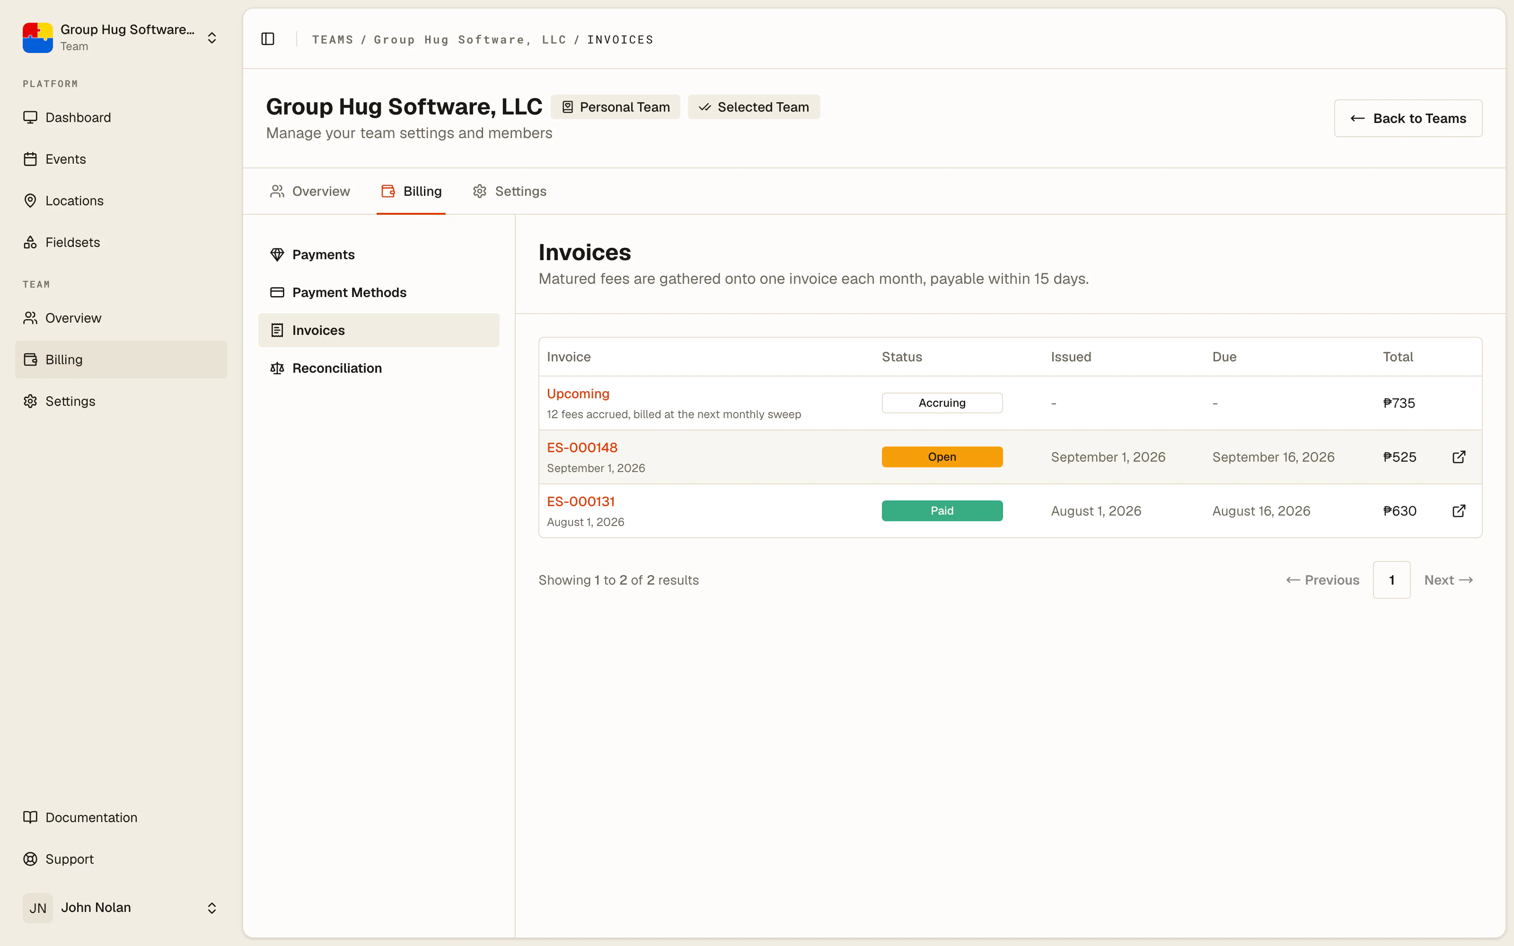Image resolution: width=1514 pixels, height=946 pixels.
Task: Open Fieldsets in the sidebar
Action: pos(121,242)
